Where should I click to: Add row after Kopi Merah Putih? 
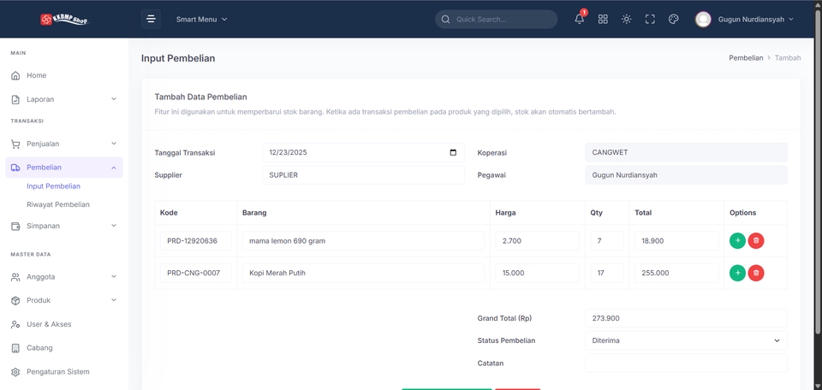(737, 273)
